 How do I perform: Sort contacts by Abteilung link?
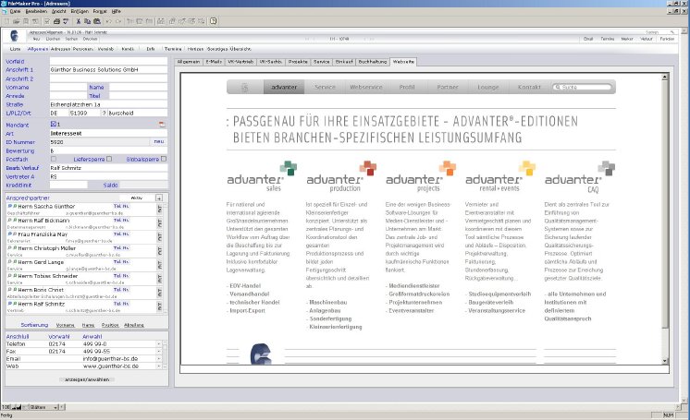coord(134,325)
